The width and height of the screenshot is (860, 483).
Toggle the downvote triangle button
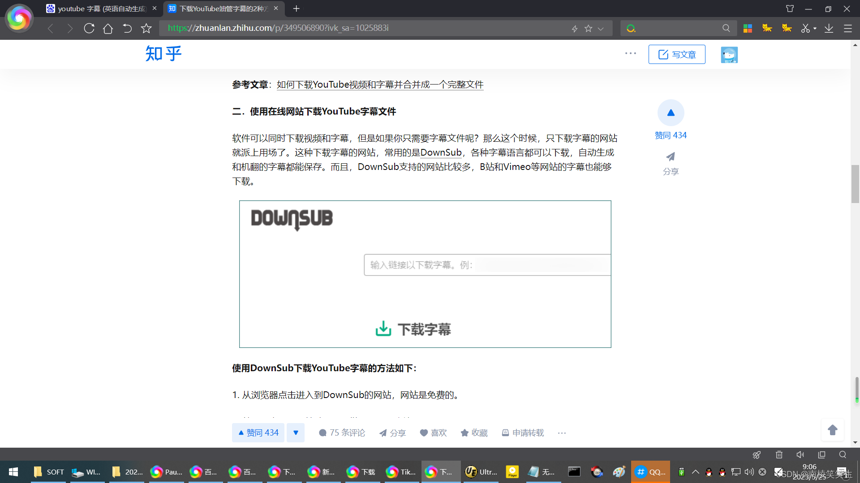pyautogui.click(x=296, y=432)
